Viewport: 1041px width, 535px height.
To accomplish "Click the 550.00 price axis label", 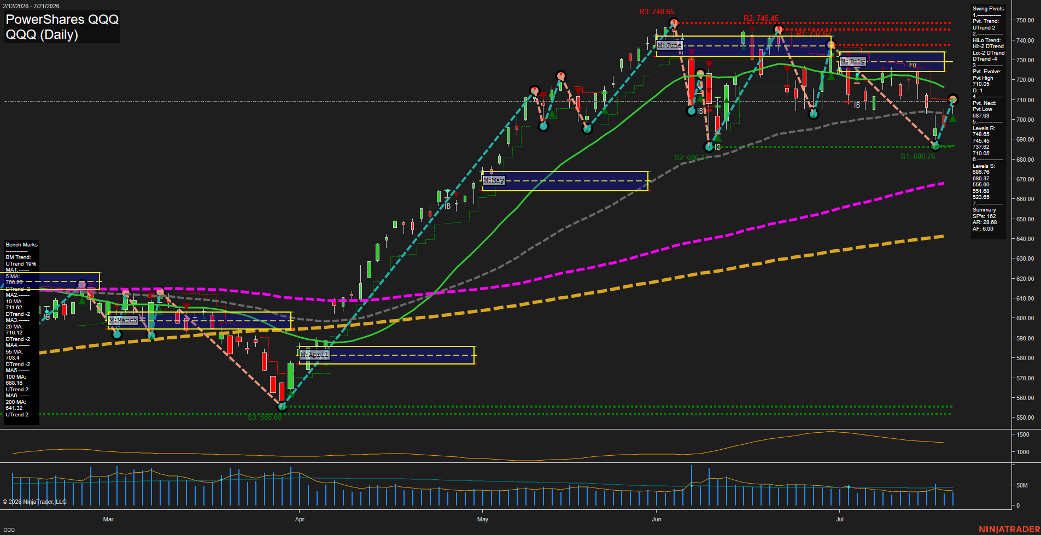I will coord(1025,418).
